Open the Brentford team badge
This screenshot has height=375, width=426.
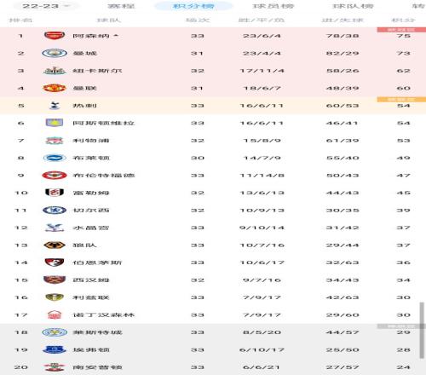(55, 176)
